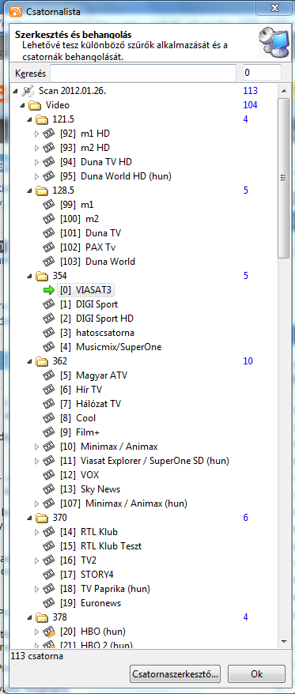
Task: Select the [107] Minimax / Animax (hun) channel
Action: point(123,504)
